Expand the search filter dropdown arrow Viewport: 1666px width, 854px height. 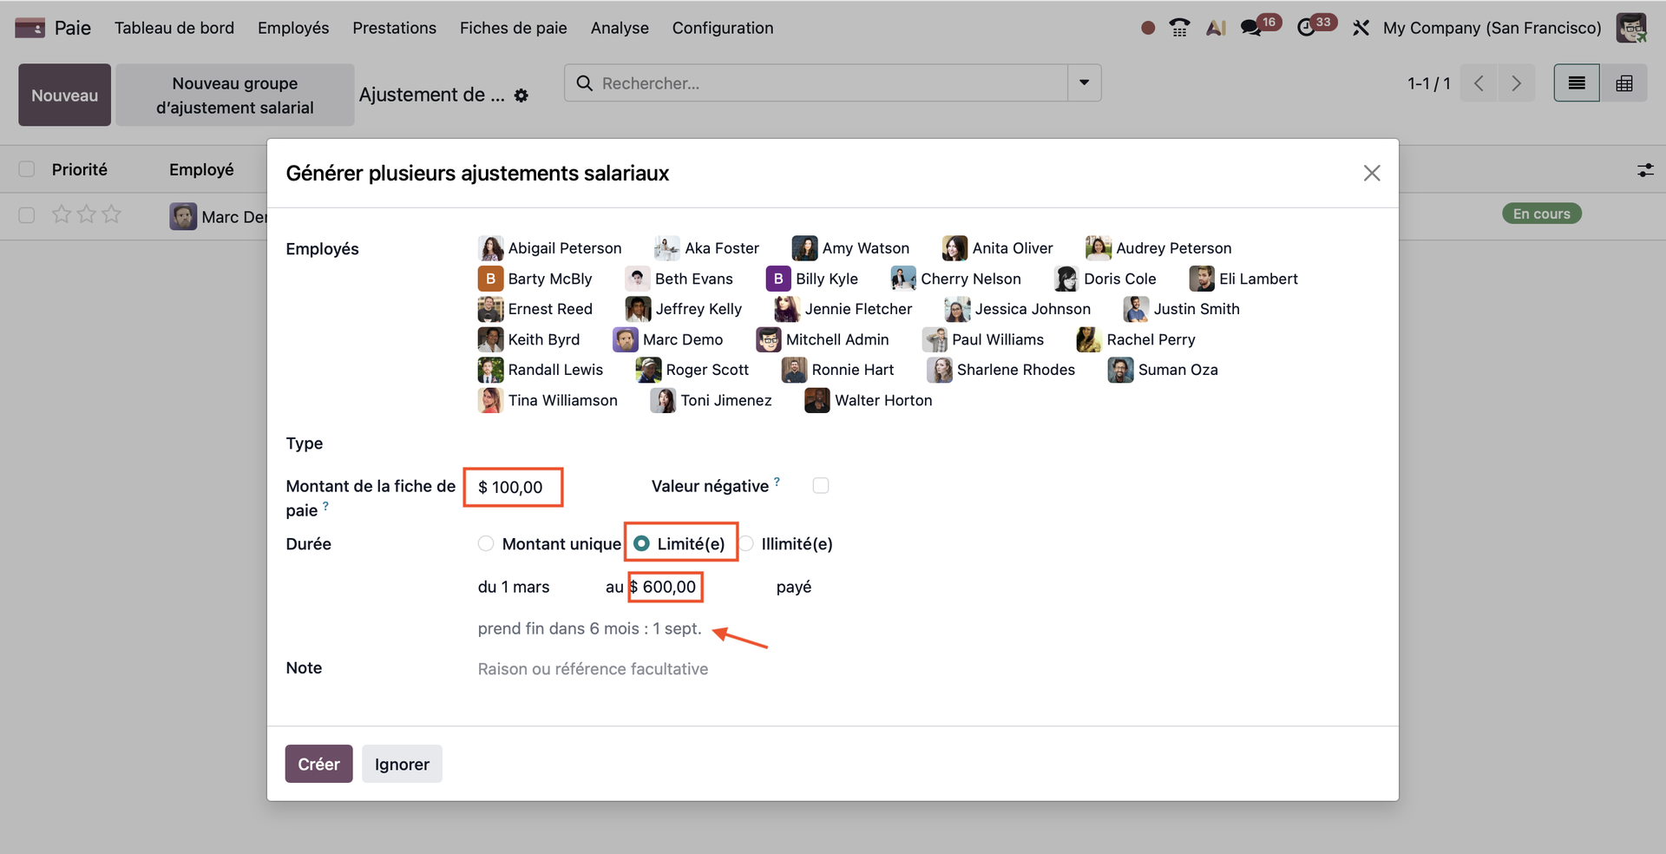tap(1084, 83)
